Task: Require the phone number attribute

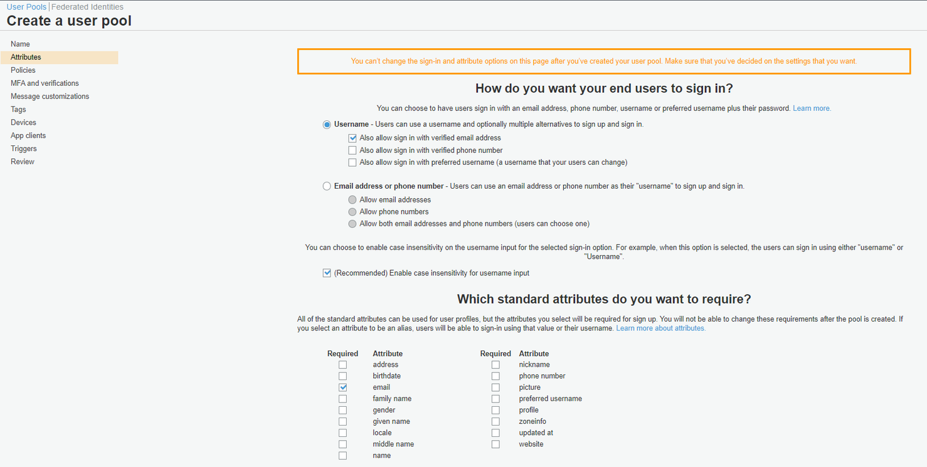Action: click(x=495, y=375)
